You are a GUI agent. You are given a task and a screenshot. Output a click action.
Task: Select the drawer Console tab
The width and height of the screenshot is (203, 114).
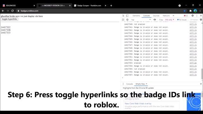129,84
